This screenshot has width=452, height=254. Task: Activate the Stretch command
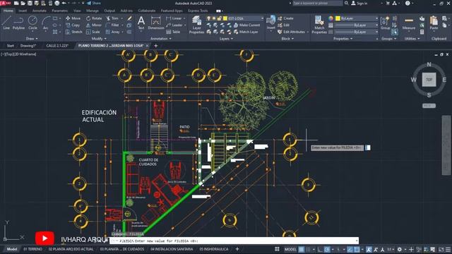(x=73, y=32)
